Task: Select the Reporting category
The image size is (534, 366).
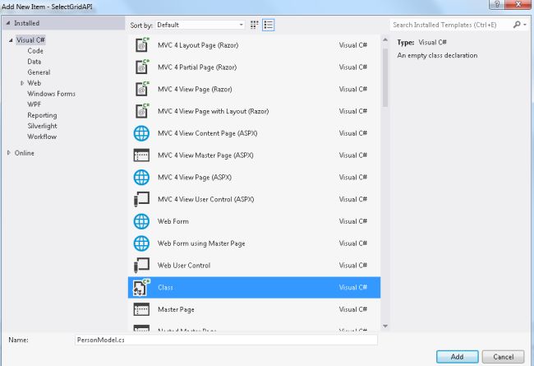Action: coord(42,115)
